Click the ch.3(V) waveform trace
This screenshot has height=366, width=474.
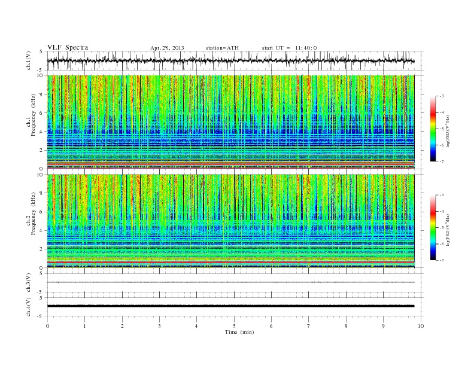tap(230, 282)
